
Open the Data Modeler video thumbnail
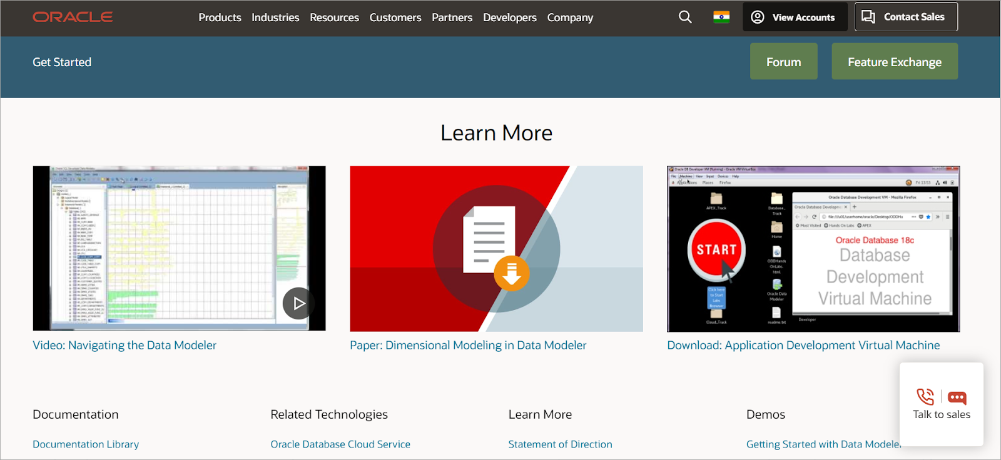(x=180, y=248)
